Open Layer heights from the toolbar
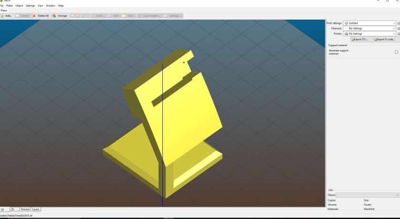Image resolution: width=400 pixels, height=219 pixels. (x=150, y=16)
